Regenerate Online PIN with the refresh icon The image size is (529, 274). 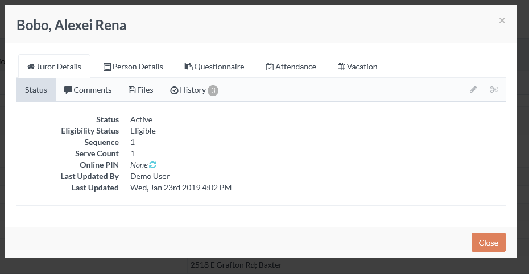pos(152,165)
